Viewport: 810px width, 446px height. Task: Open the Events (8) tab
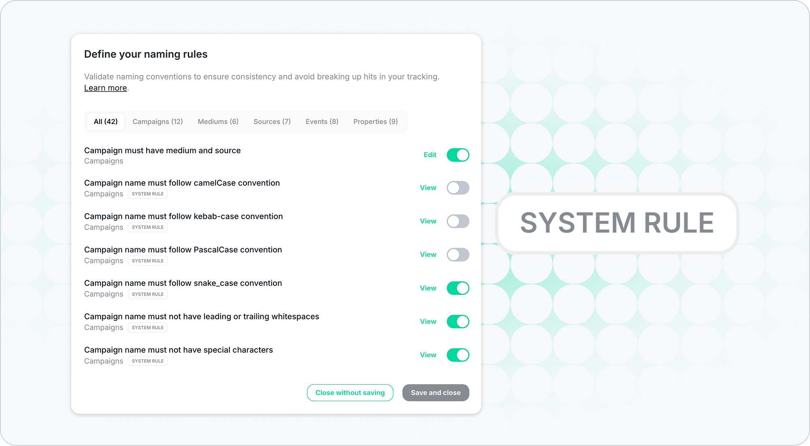[322, 122]
